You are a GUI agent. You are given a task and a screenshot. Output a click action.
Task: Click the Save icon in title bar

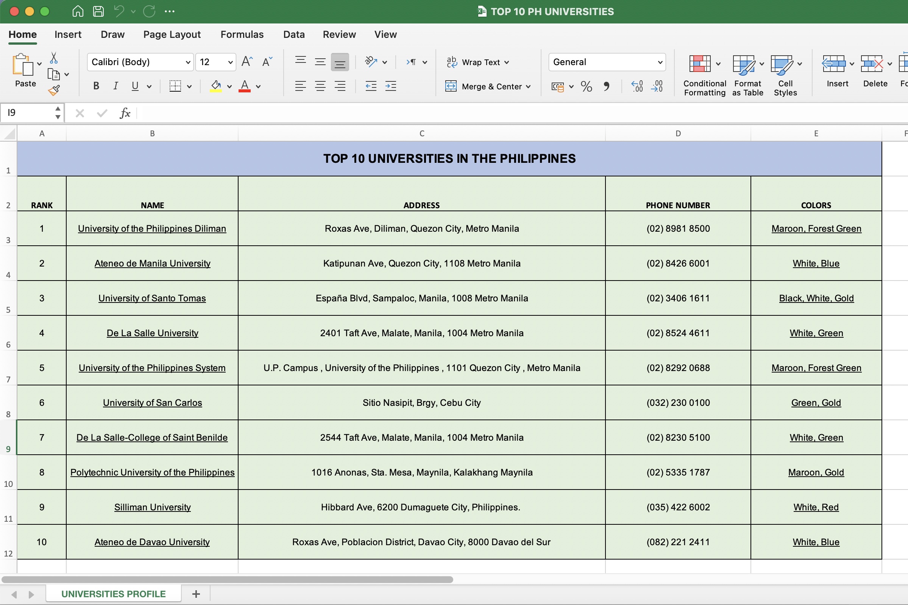coord(98,11)
